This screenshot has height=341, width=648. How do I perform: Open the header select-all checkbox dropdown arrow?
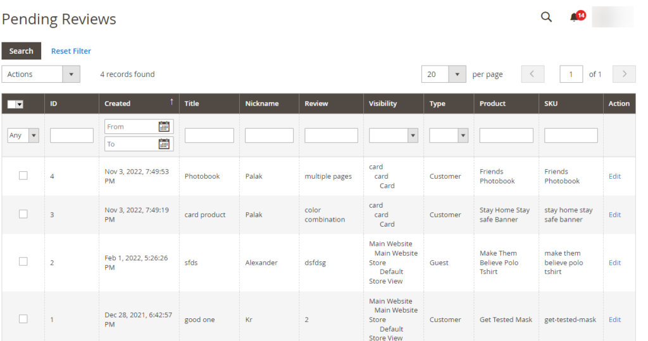[20, 104]
